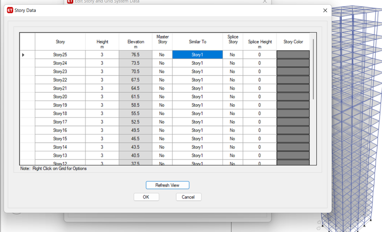Close the Edit Story and Grid System Data window
Viewport: 382px width, 232px height.
click(265, 1)
